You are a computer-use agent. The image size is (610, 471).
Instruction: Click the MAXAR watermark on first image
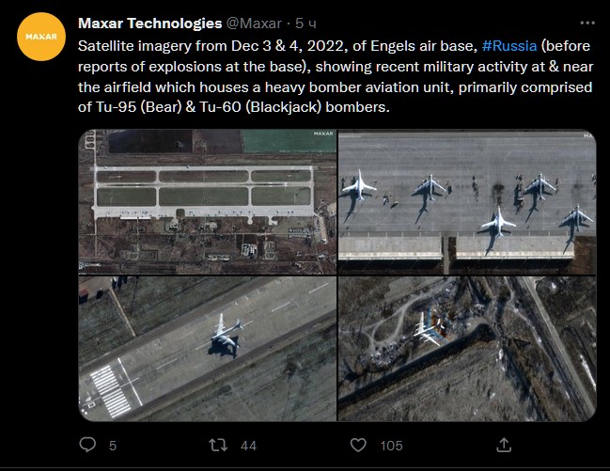click(323, 133)
